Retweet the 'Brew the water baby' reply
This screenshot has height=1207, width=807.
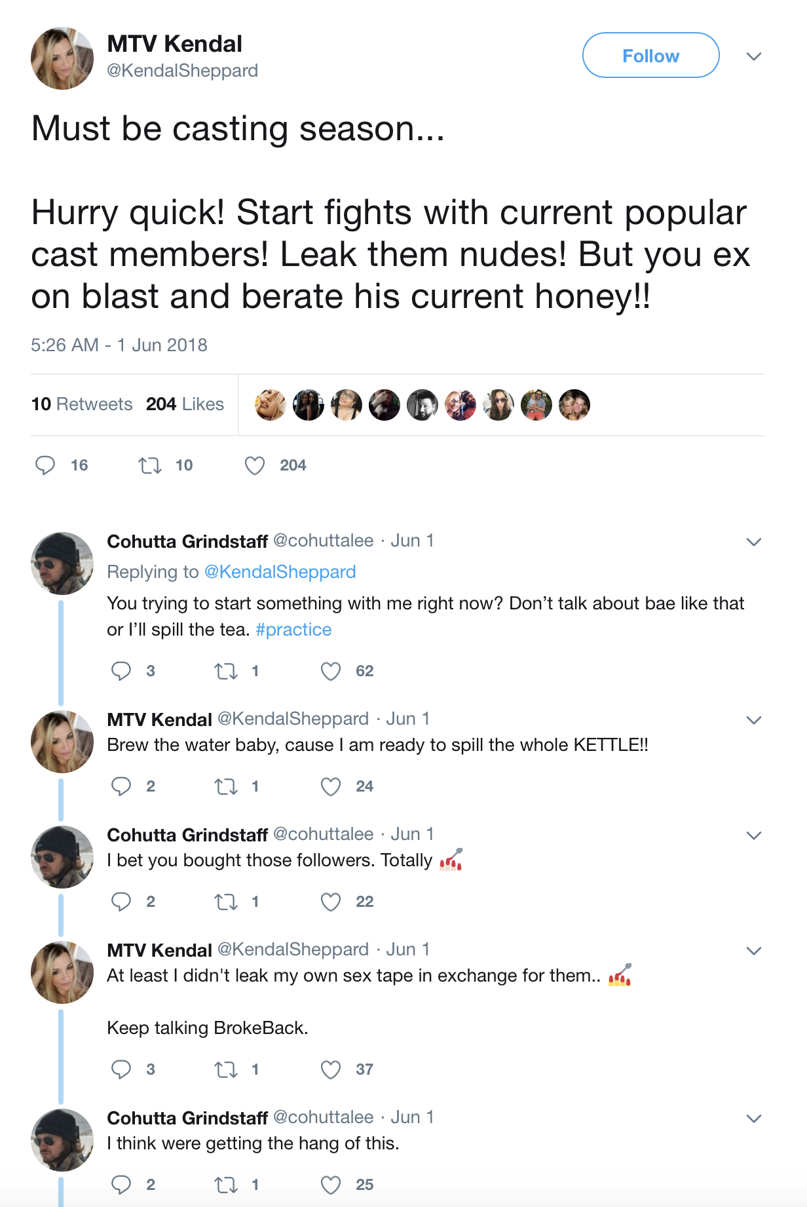(x=226, y=786)
